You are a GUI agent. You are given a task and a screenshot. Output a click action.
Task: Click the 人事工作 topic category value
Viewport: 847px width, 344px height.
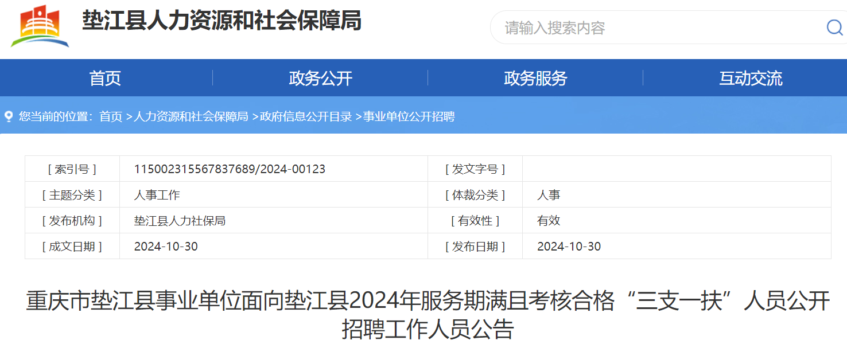[x=157, y=195]
